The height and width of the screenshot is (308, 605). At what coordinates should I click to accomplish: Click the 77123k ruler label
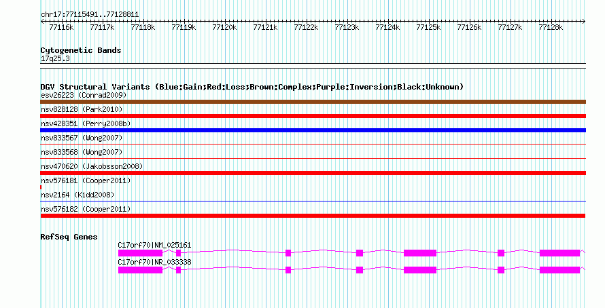tap(347, 27)
